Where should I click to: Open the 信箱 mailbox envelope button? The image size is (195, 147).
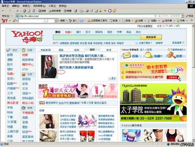pyautogui.click(x=131, y=56)
